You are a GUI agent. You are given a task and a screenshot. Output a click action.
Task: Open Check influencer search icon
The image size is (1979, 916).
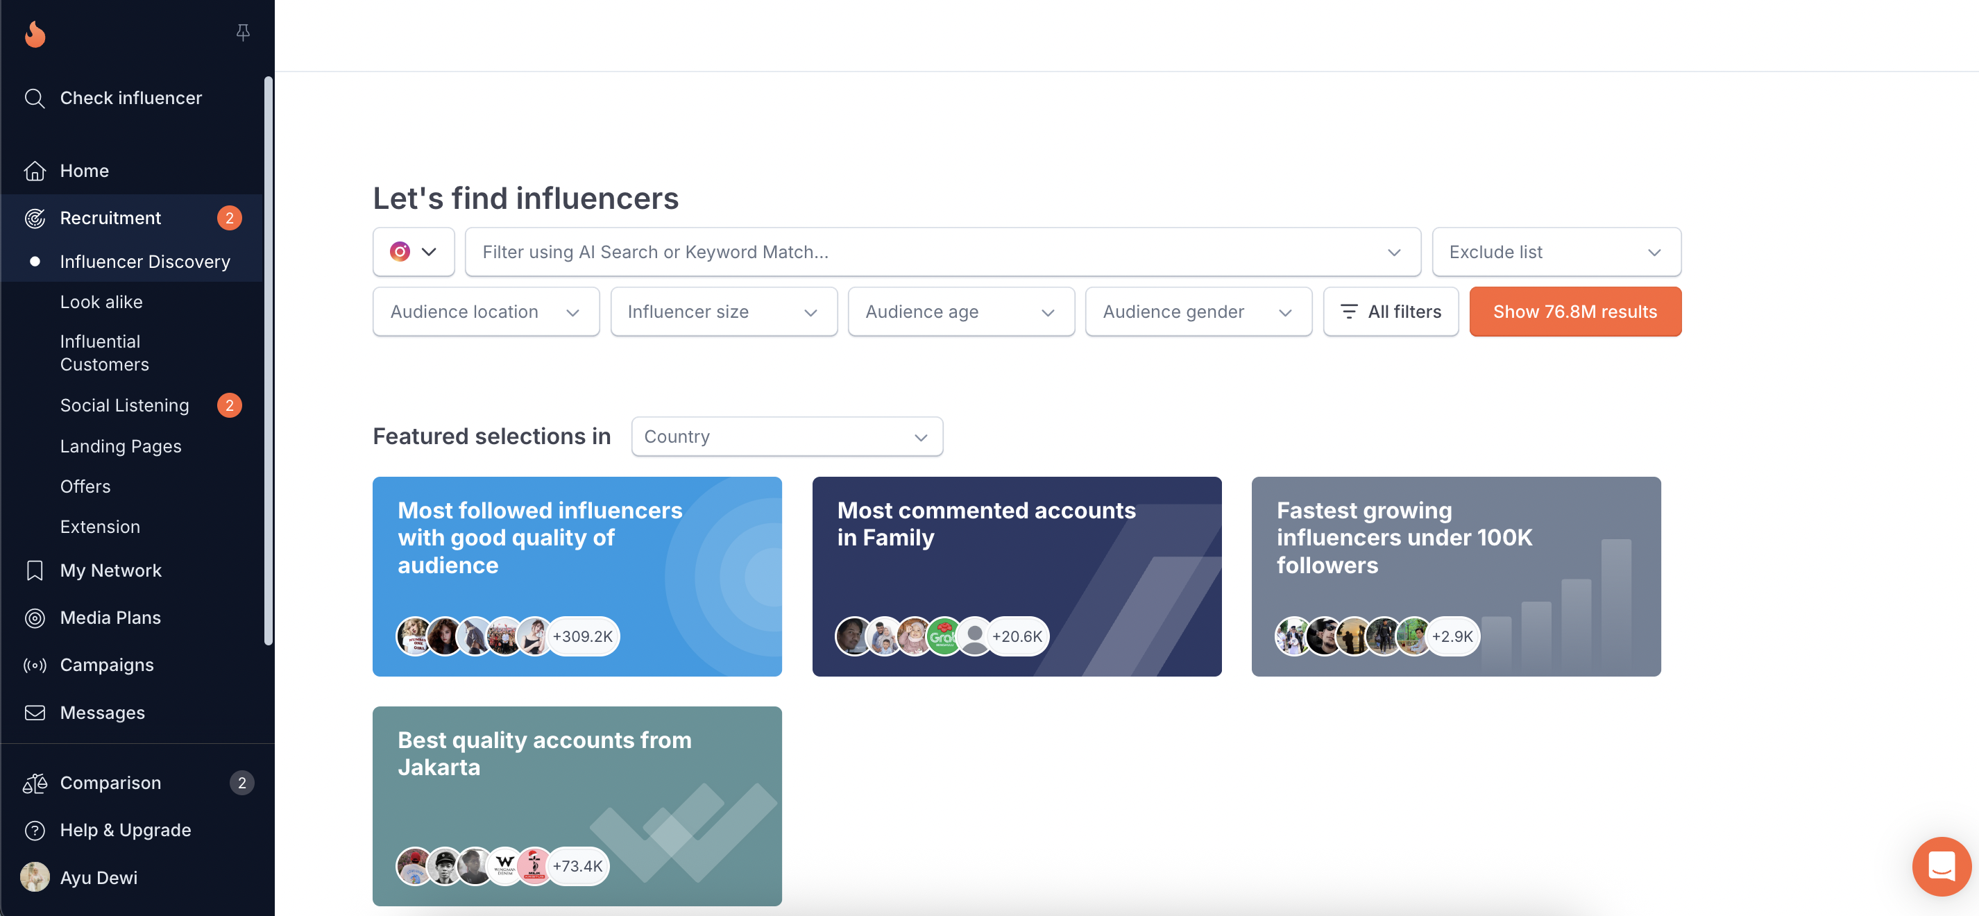pos(35,99)
